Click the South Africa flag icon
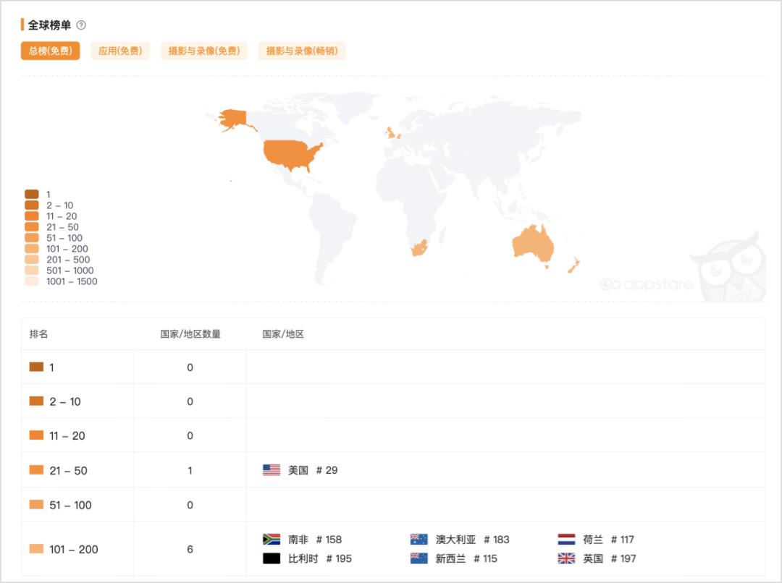The image size is (782, 583). point(272,540)
